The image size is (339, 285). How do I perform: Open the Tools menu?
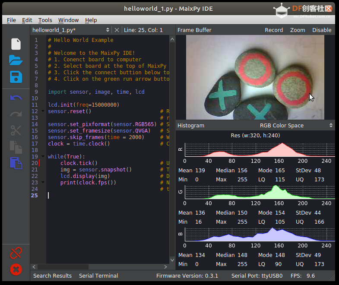pos(45,20)
